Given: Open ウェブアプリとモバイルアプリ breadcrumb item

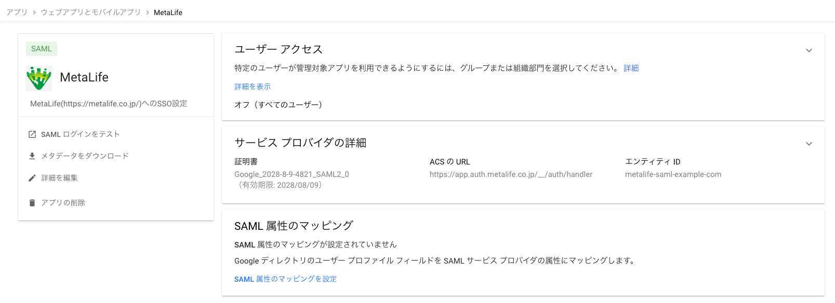Looking at the screenshot, I should [91, 12].
